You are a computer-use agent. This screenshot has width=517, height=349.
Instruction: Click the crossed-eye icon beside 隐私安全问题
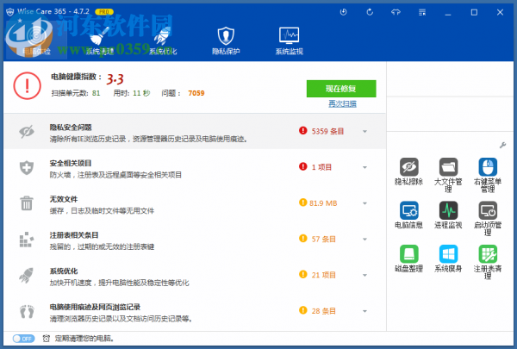point(27,131)
